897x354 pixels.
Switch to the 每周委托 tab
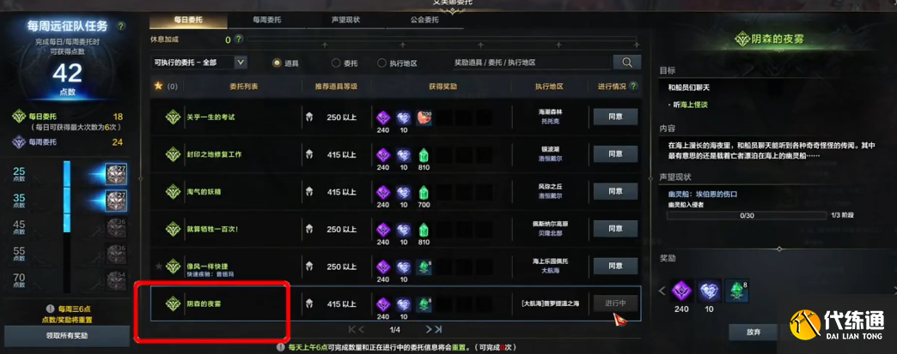tap(267, 20)
